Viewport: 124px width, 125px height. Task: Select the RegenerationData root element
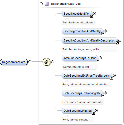pos(14,62)
